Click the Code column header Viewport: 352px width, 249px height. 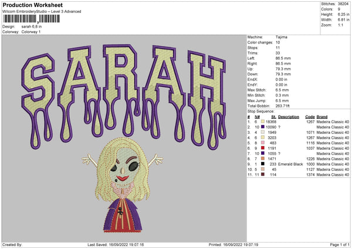coord(310,116)
